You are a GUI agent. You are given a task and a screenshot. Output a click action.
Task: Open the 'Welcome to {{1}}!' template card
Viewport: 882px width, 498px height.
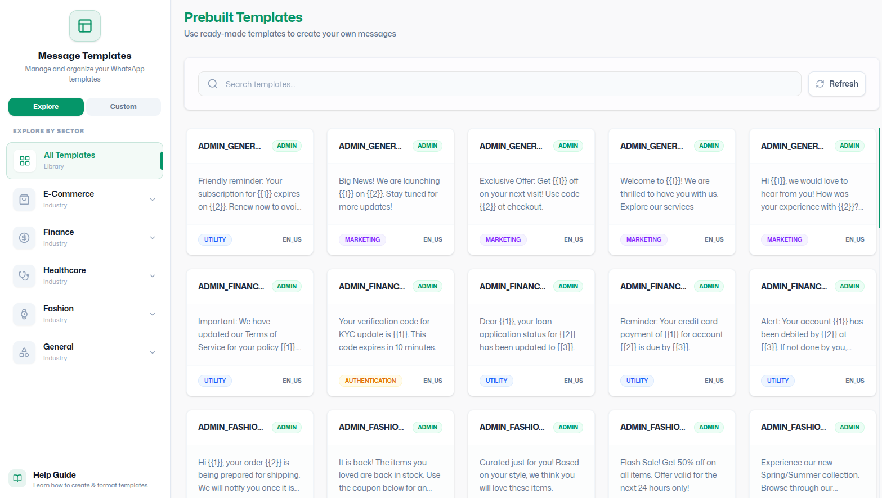click(672, 192)
